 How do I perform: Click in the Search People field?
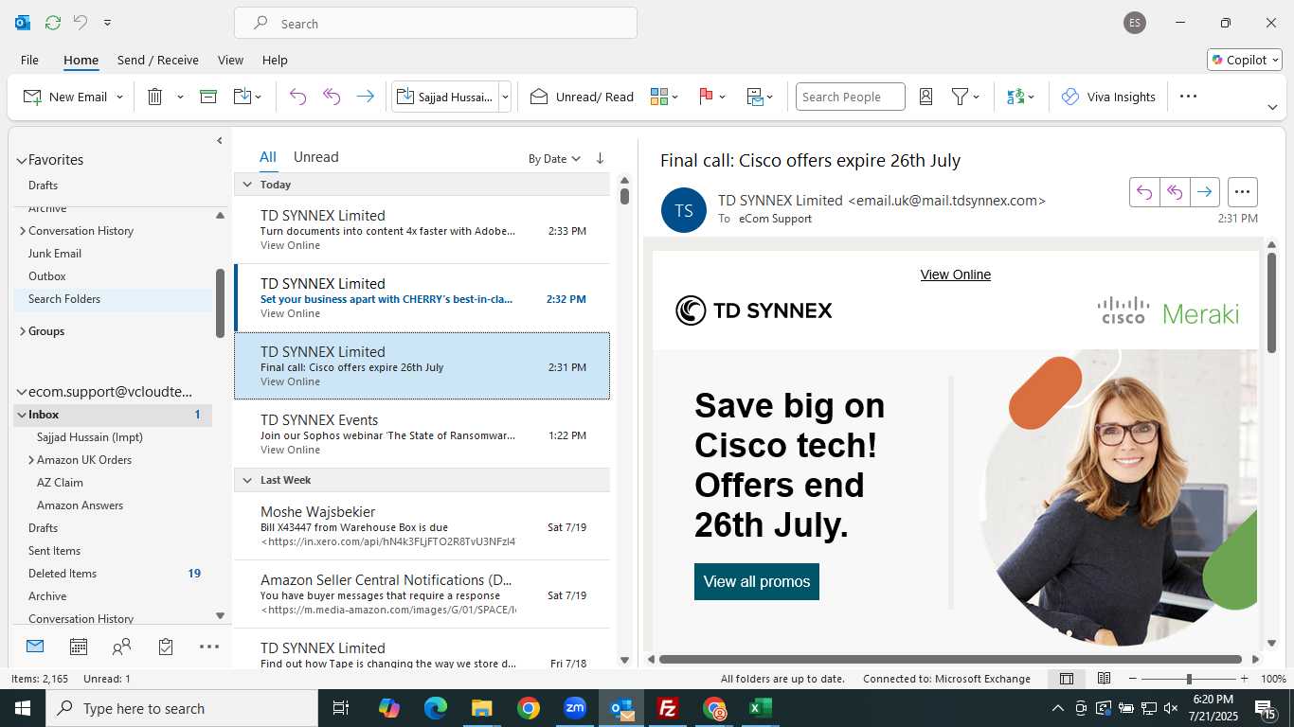[x=850, y=97]
